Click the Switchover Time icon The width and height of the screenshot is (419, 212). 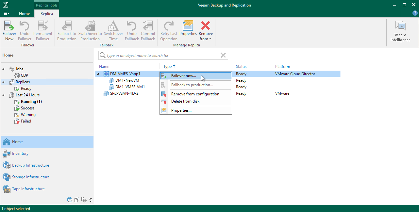click(113, 30)
